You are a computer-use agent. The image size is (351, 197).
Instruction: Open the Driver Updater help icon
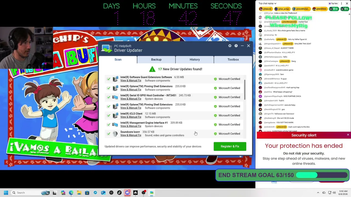point(236,46)
